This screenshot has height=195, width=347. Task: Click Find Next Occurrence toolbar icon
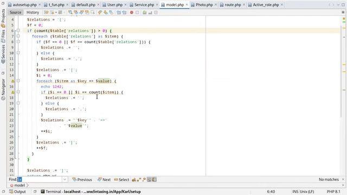point(81,12)
